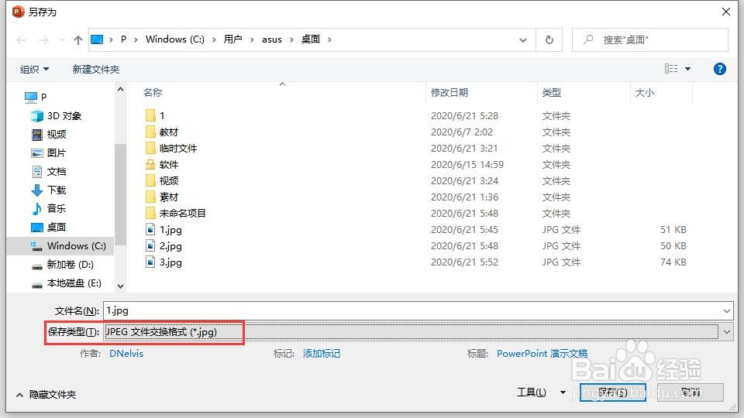Image resolution: width=744 pixels, height=418 pixels.
Task: Refresh the current folder view
Action: (549, 39)
